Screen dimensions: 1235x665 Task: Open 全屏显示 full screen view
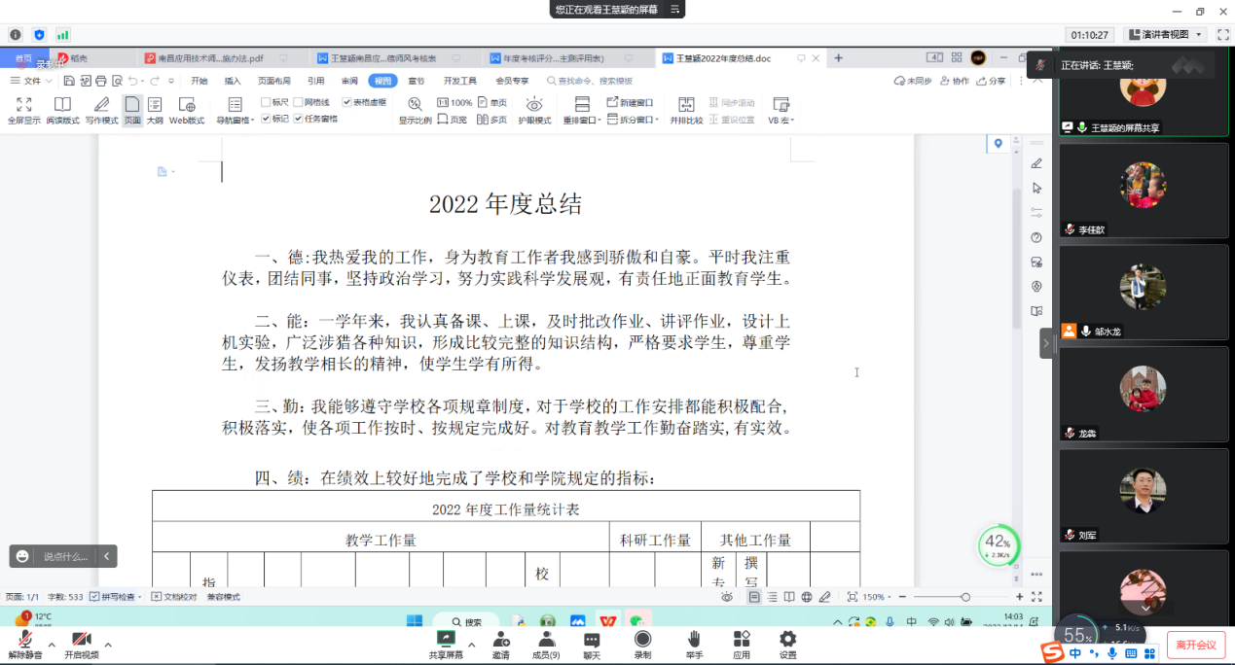pyautogui.click(x=24, y=109)
